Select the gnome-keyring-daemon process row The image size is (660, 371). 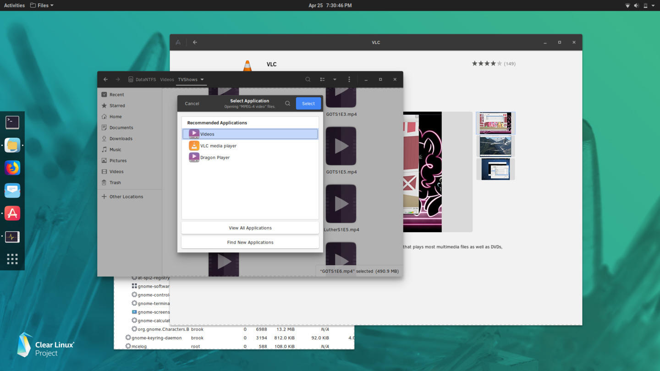point(234,338)
